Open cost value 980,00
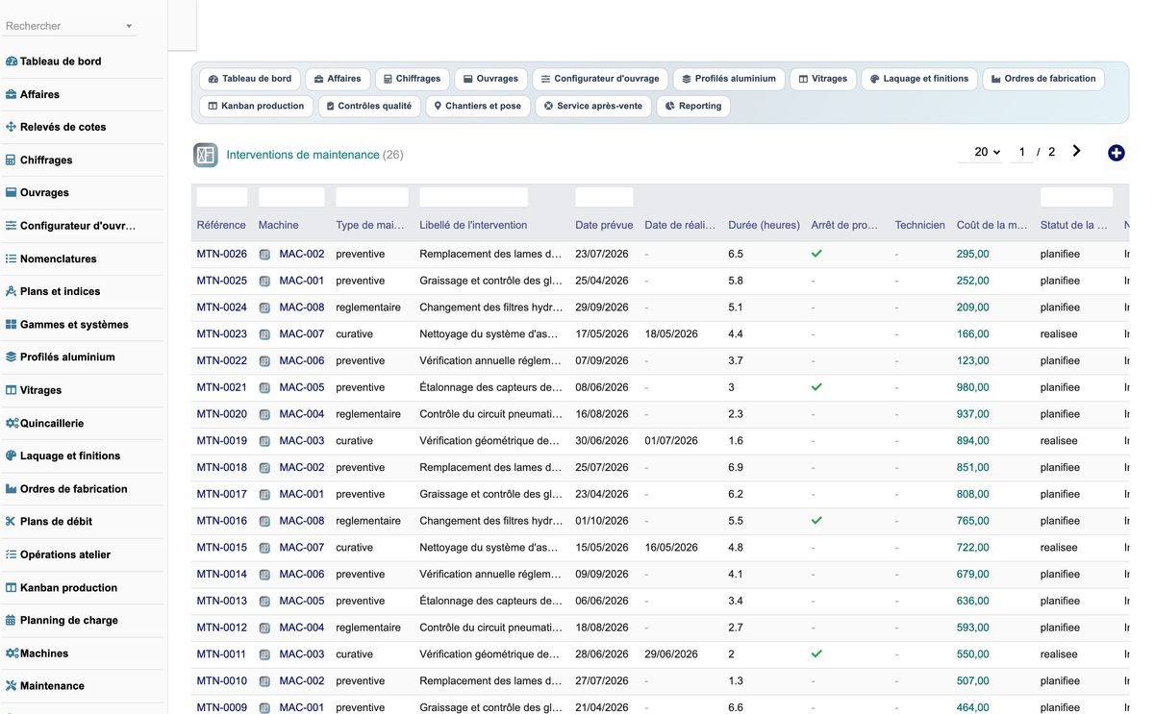1154x714 pixels. (x=973, y=387)
